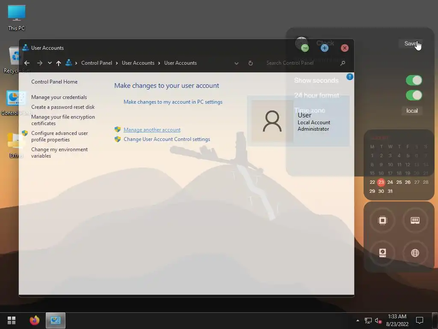Open Manage another account link
Image resolution: width=438 pixels, height=329 pixels.
pyautogui.click(x=152, y=130)
